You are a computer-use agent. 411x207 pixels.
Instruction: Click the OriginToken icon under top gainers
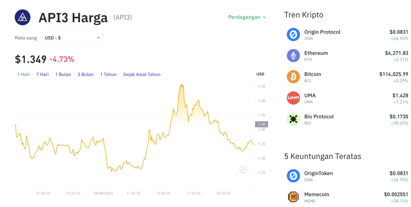(x=293, y=176)
